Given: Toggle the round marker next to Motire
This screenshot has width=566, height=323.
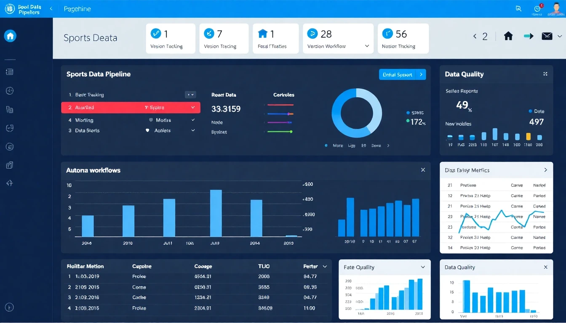Looking at the screenshot, I should (151, 120).
